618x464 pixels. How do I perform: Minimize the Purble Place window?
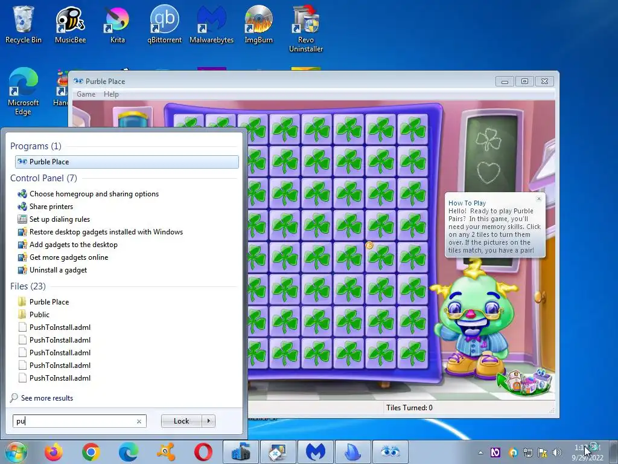click(x=505, y=82)
